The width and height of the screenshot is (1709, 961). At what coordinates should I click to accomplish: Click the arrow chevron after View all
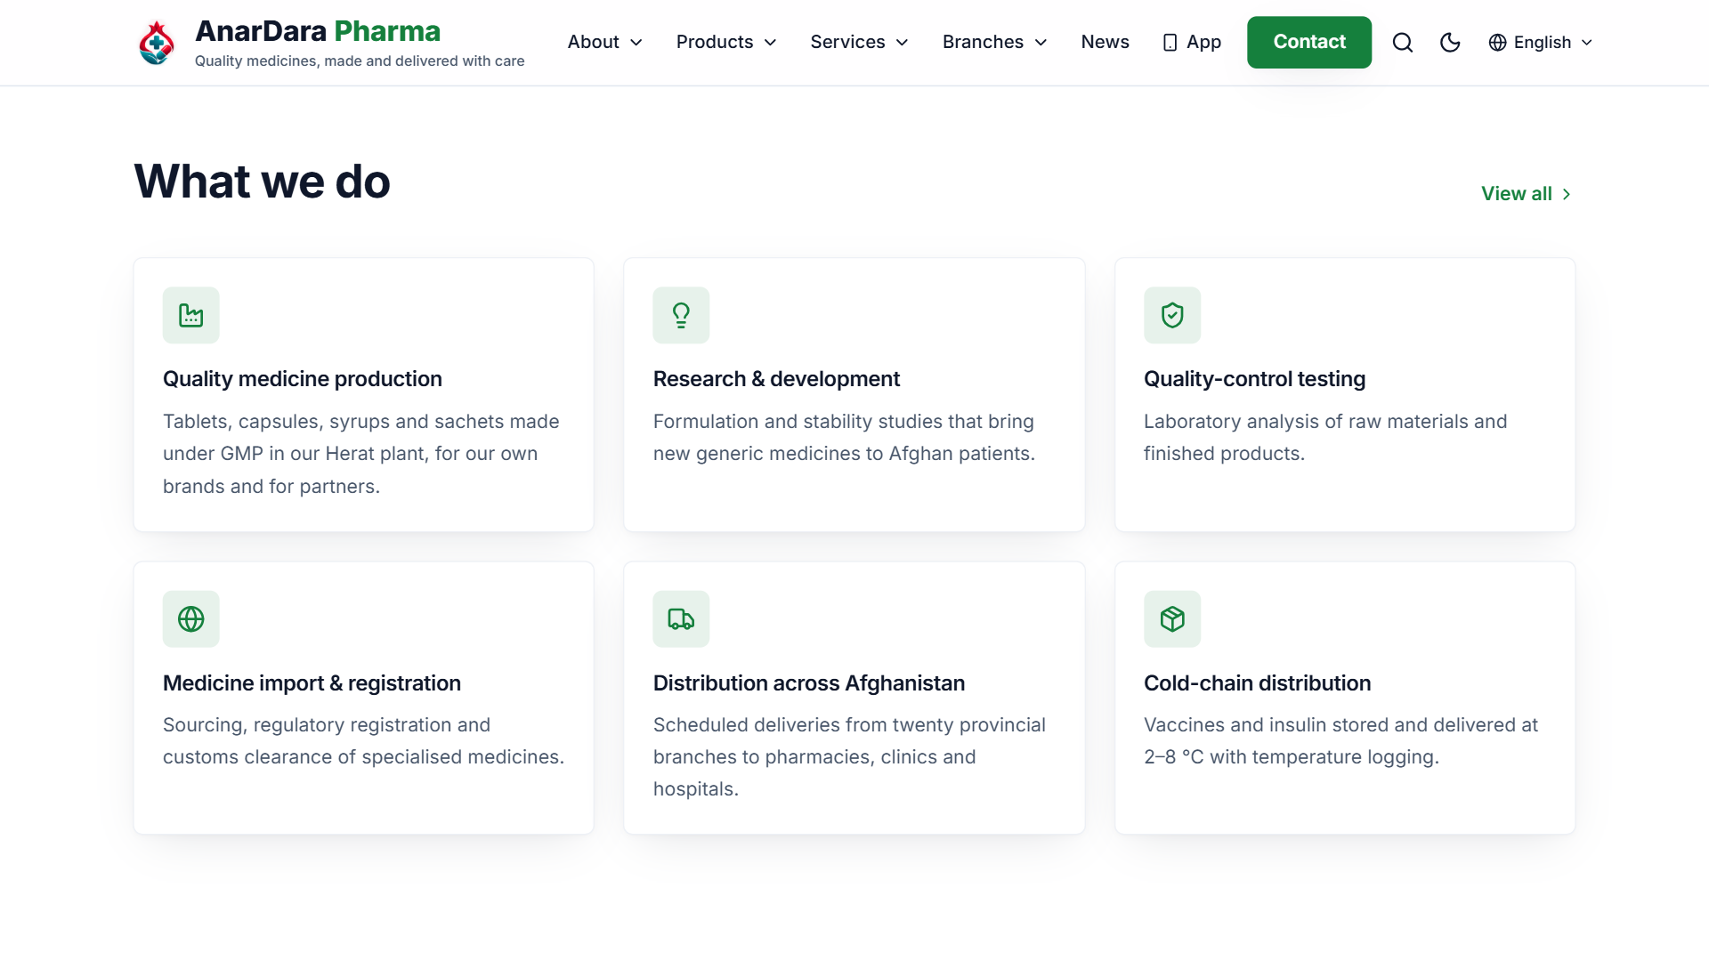pos(1567,194)
